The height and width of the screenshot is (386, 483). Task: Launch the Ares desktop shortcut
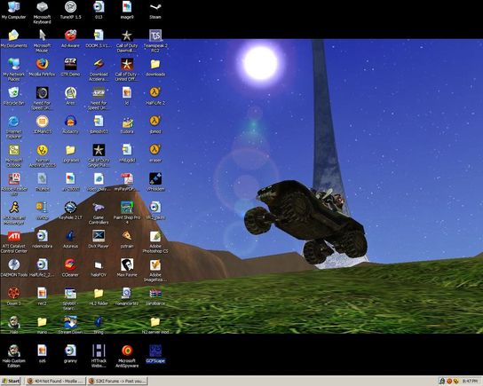pyautogui.click(x=70, y=96)
